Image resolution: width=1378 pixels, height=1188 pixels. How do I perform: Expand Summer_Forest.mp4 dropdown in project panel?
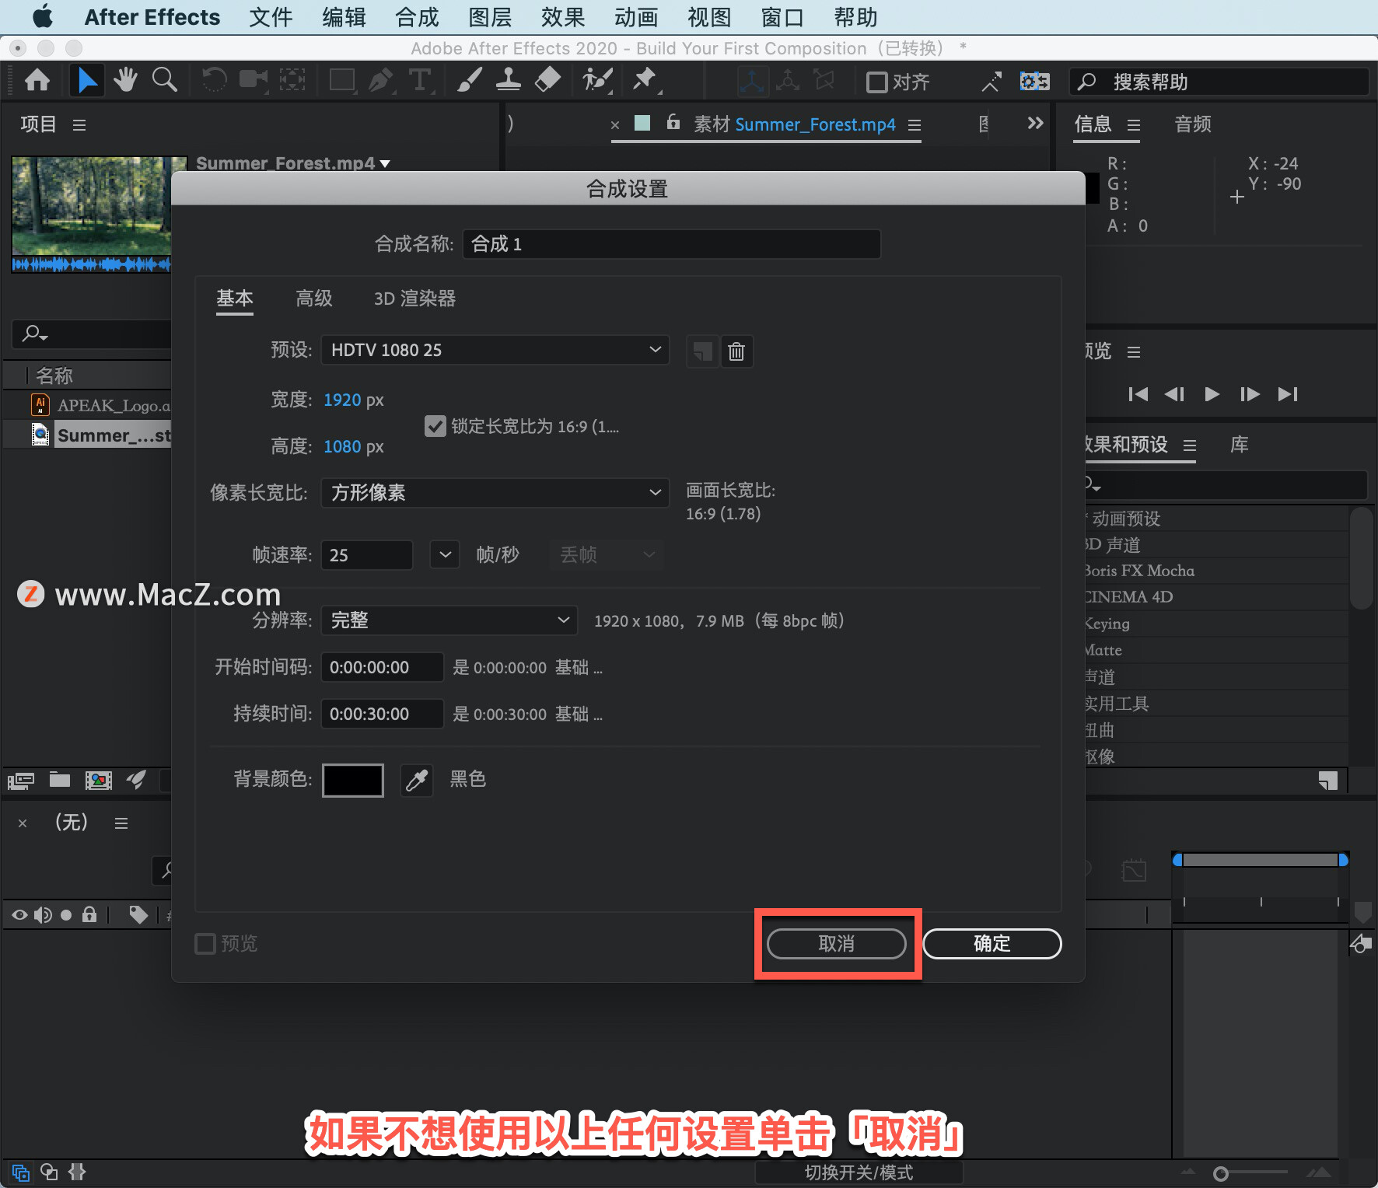pos(385,163)
